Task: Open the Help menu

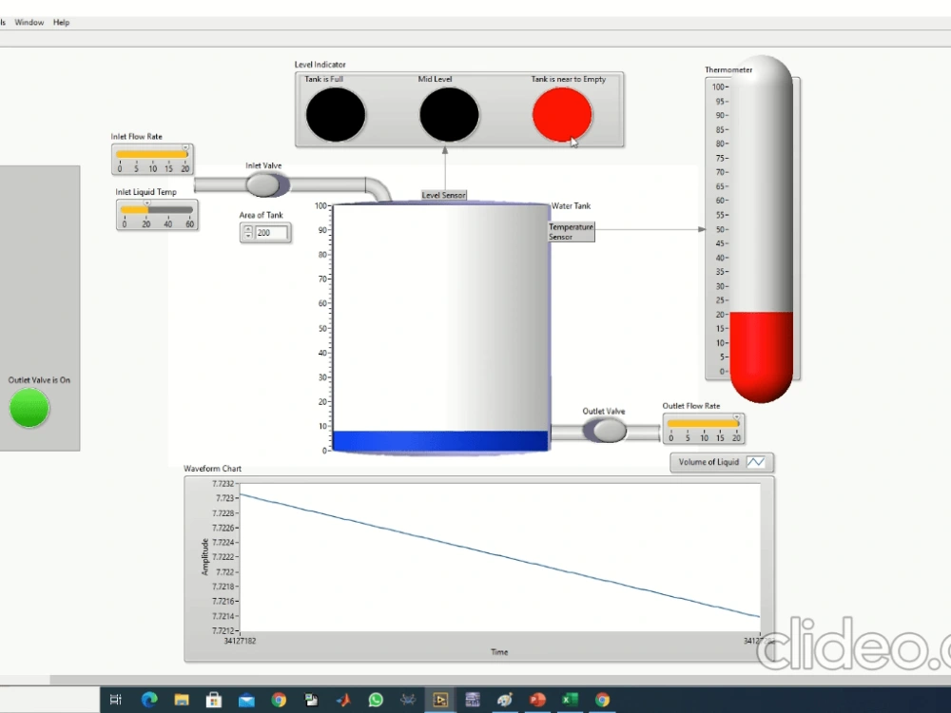Action: 61,22
